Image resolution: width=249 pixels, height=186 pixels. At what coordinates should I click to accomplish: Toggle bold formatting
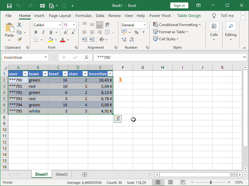point(36,32)
